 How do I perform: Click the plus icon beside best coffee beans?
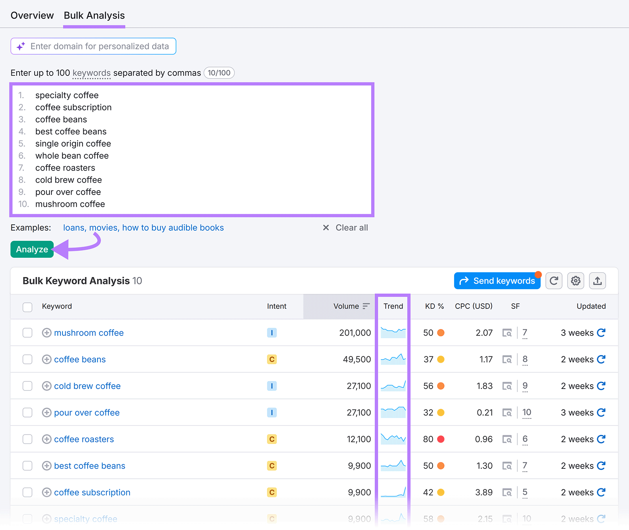click(x=47, y=466)
